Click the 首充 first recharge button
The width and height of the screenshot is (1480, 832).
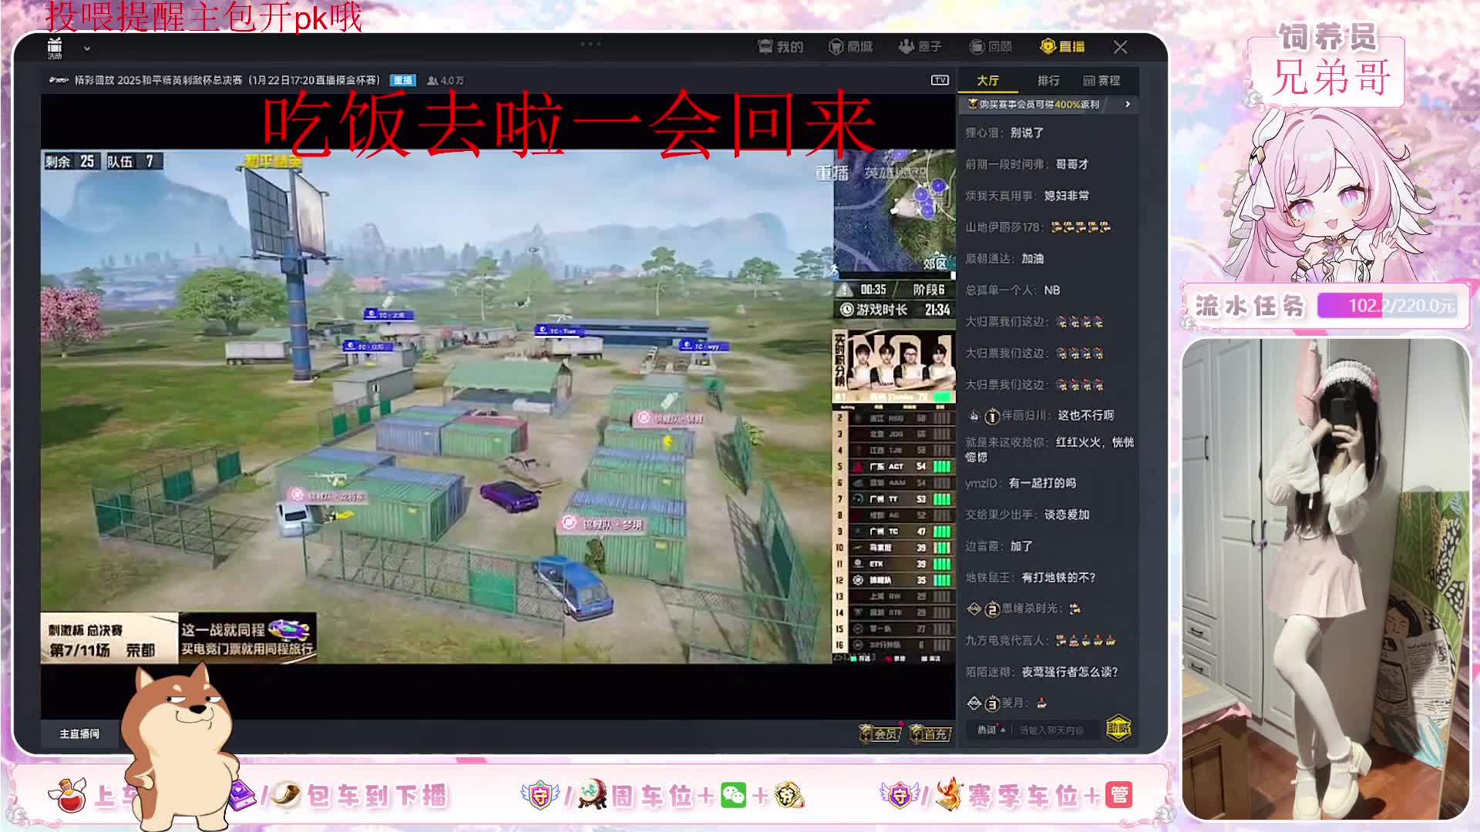[x=930, y=733]
